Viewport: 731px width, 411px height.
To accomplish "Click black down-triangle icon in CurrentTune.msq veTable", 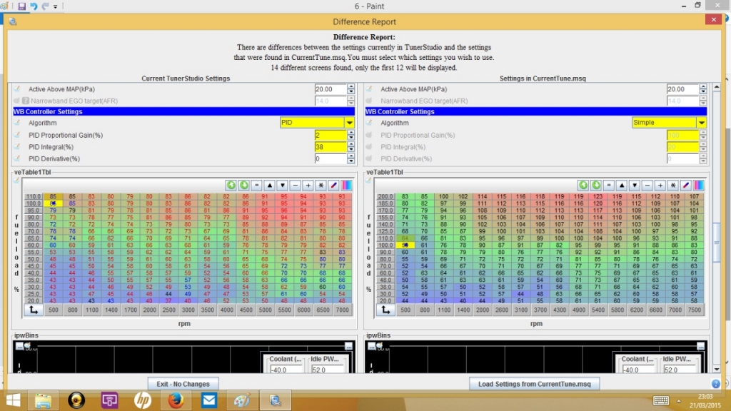I will [x=635, y=186].
